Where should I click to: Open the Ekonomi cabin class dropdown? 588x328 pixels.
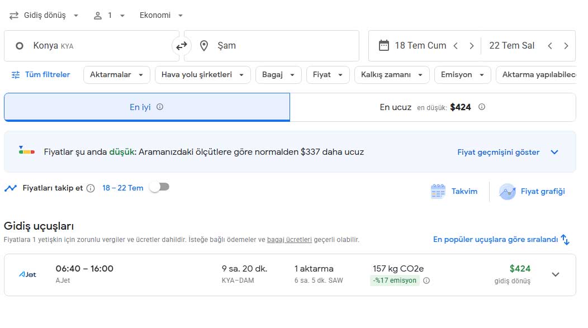click(161, 16)
